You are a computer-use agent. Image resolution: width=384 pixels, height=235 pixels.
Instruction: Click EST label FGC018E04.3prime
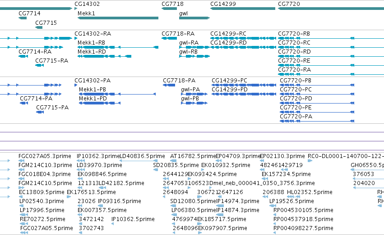click(45, 174)
